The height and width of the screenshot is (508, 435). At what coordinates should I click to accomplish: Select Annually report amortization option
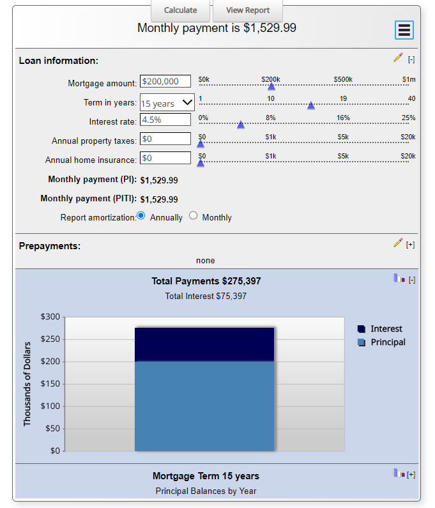pyautogui.click(x=142, y=216)
